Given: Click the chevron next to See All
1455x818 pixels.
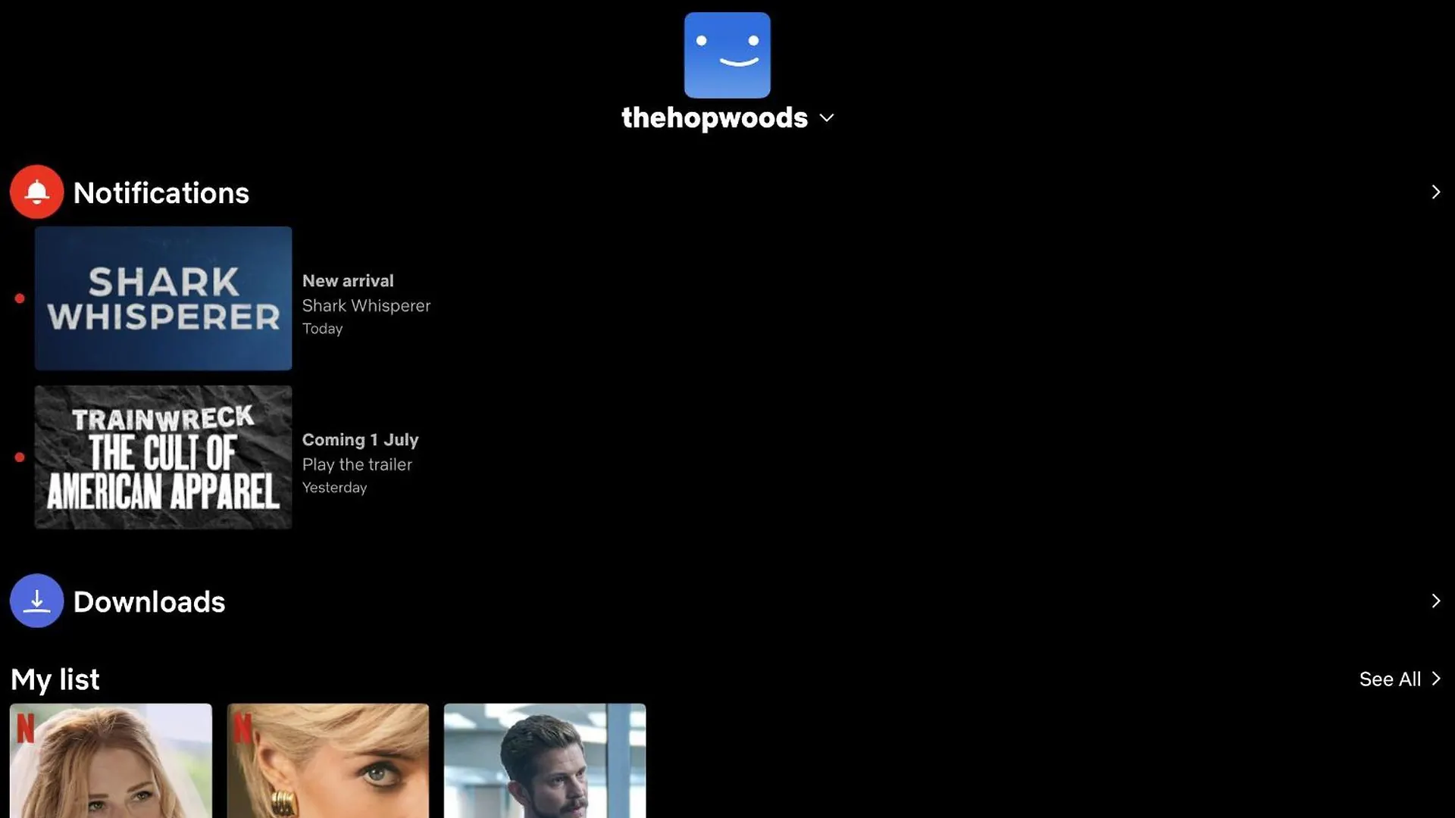Looking at the screenshot, I should 1435,679.
